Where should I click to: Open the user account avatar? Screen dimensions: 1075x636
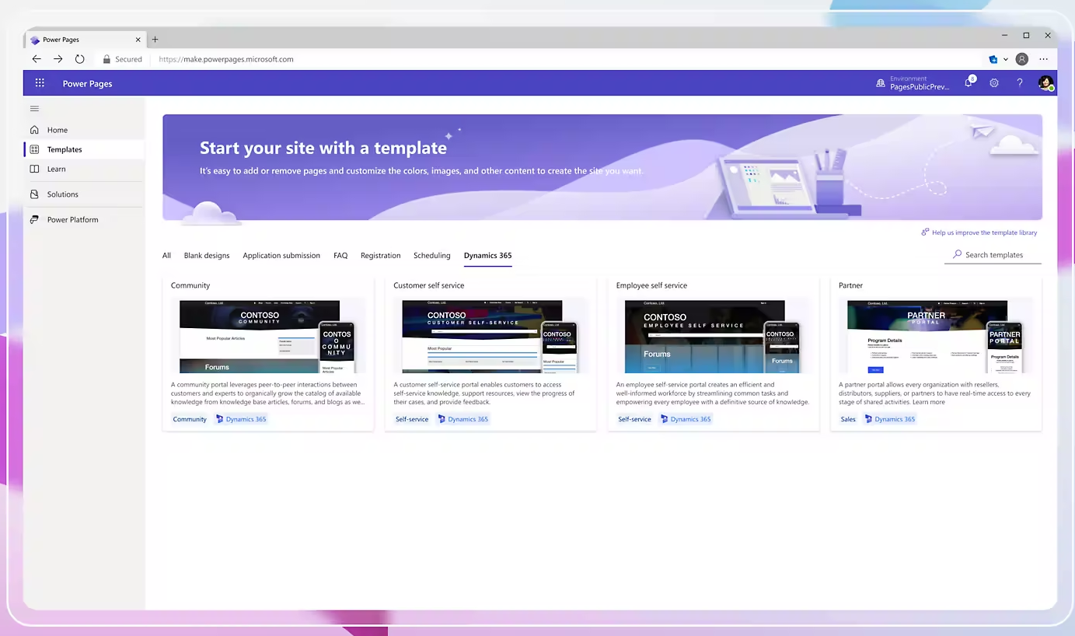click(1045, 83)
